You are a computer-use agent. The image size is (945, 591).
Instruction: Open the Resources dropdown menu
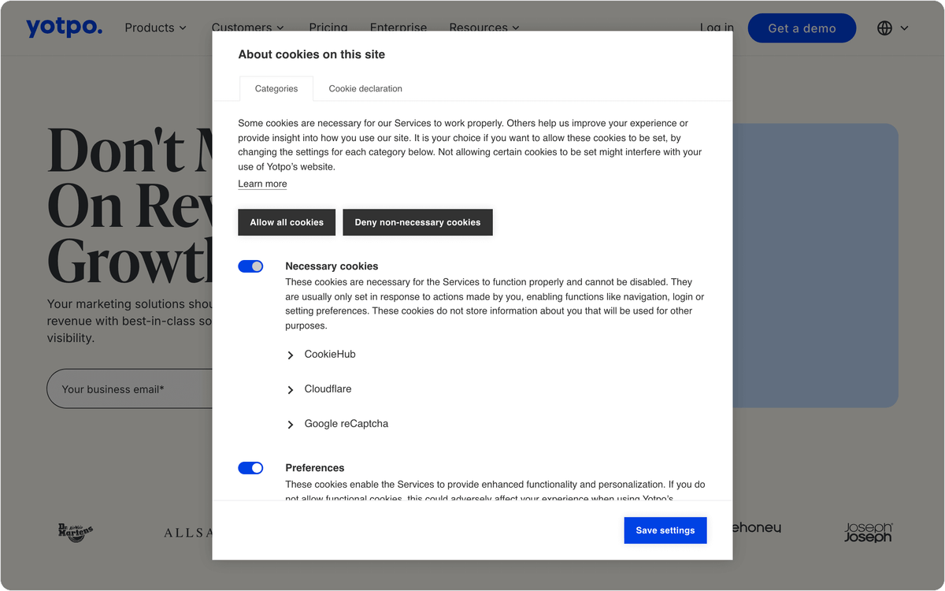484,28
